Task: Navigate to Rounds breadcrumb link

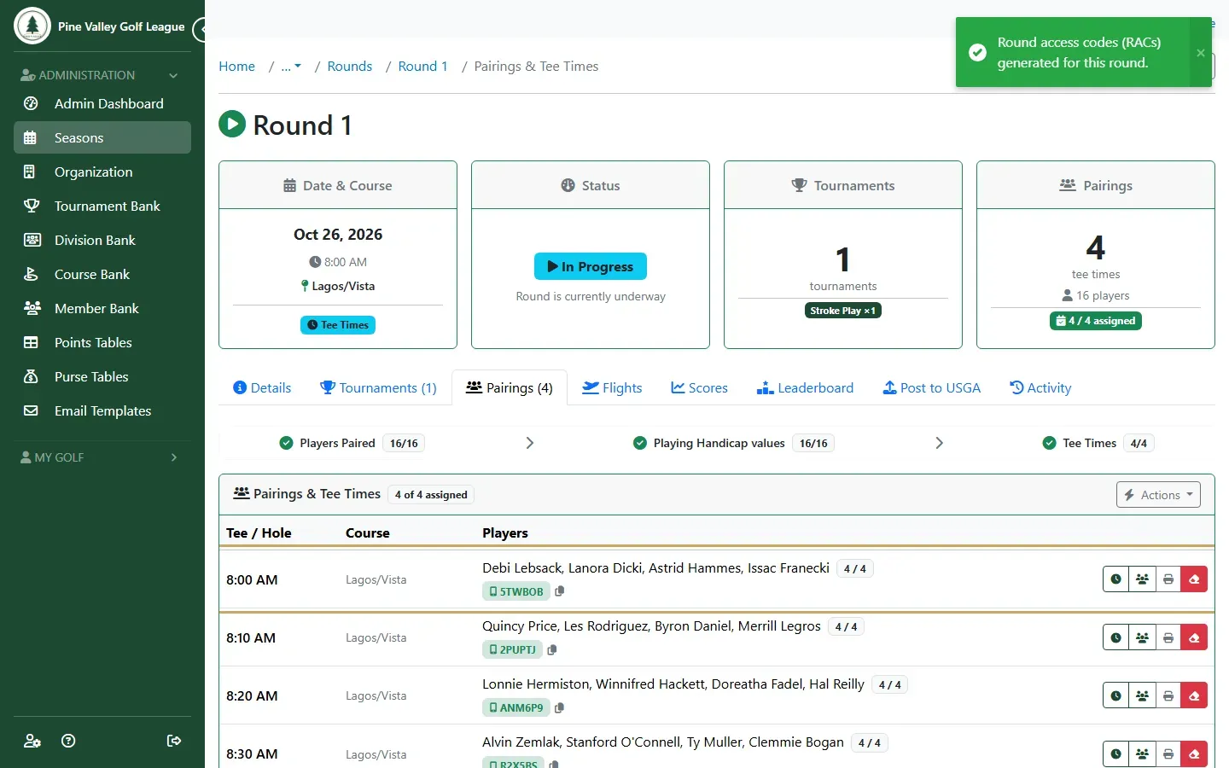Action: click(350, 67)
